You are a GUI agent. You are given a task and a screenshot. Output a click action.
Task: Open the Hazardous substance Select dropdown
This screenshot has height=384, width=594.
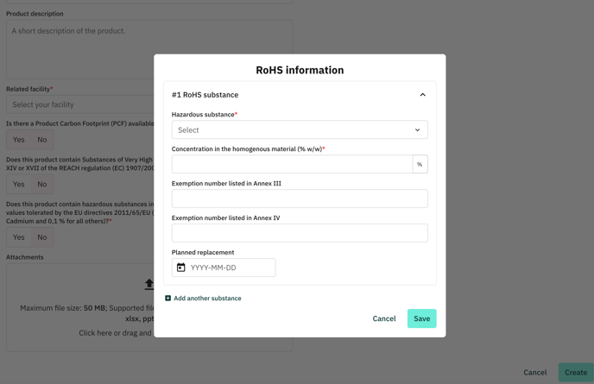click(x=300, y=130)
